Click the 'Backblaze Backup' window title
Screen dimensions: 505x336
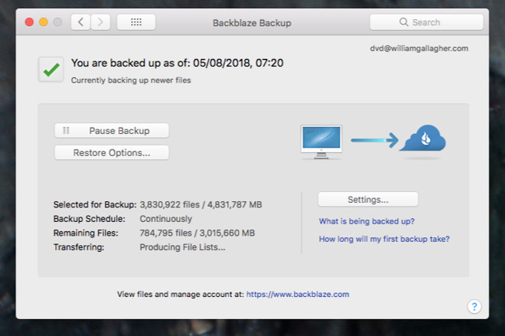(252, 23)
